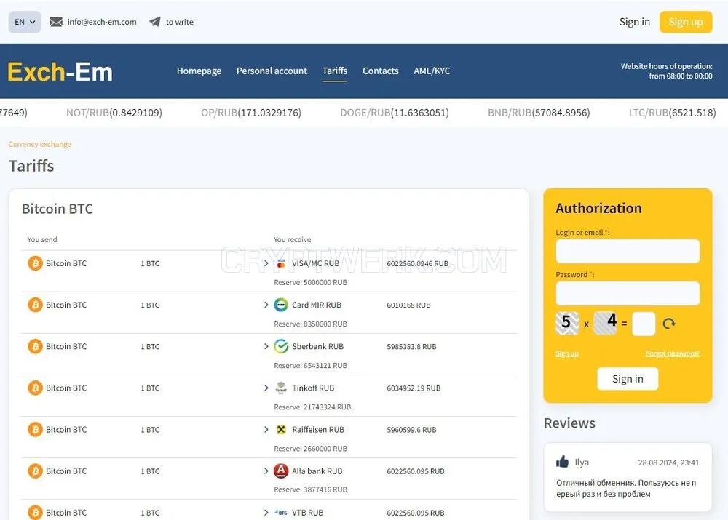Image resolution: width=728 pixels, height=520 pixels.
Task: Select the Tinkoff RUB direction
Action: (x=313, y=388)
